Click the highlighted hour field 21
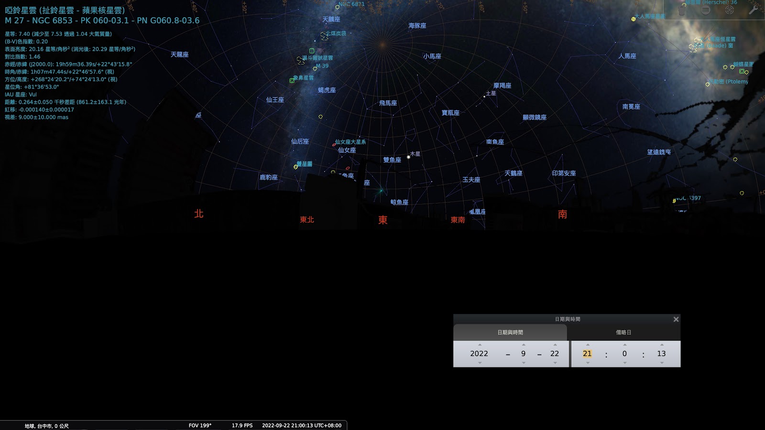 [587, 354]
